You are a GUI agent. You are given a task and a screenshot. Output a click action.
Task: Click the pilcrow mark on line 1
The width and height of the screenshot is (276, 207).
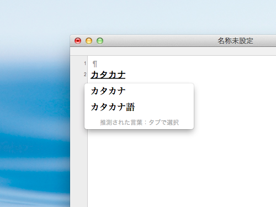tap(95, 64)
